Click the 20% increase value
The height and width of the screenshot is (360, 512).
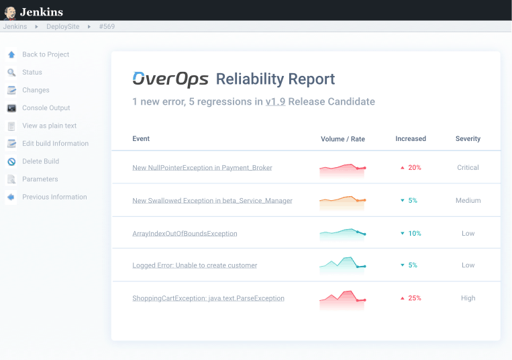pyautogui.click(x=415, y=168)
